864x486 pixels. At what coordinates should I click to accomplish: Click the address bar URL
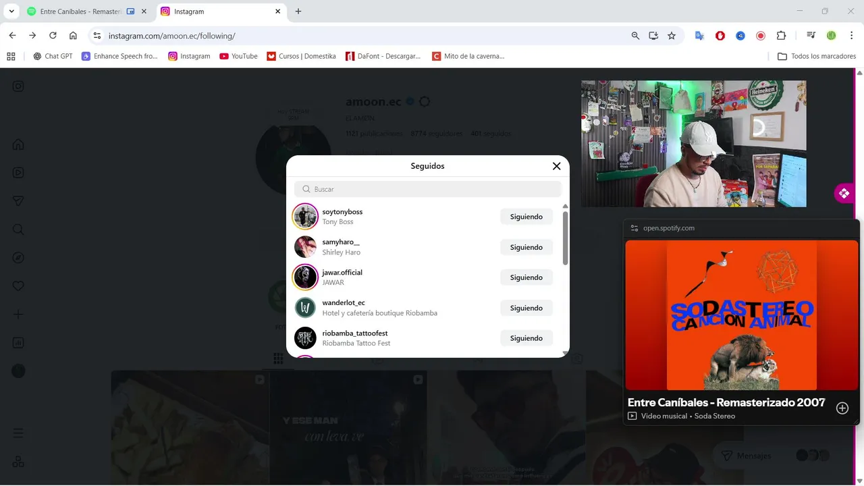(172, 36)
